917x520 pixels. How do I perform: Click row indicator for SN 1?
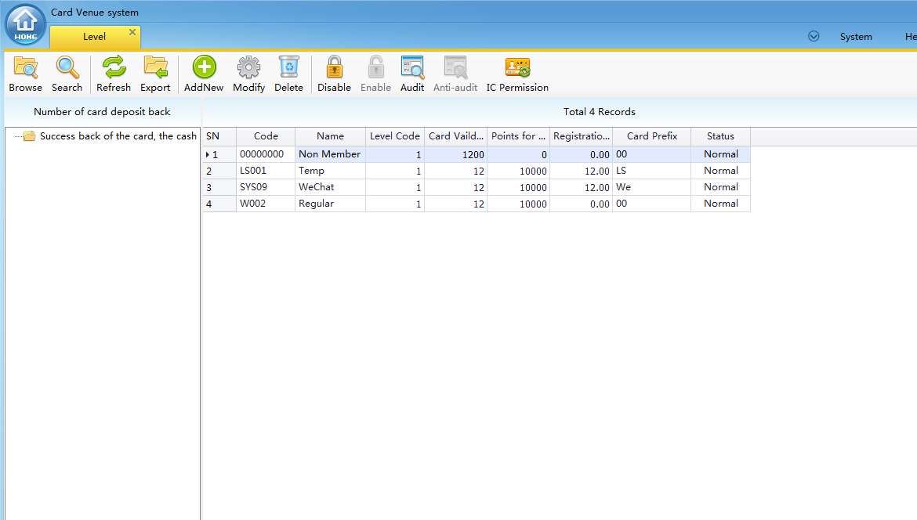pyautogui.click(x=219, y=154)
